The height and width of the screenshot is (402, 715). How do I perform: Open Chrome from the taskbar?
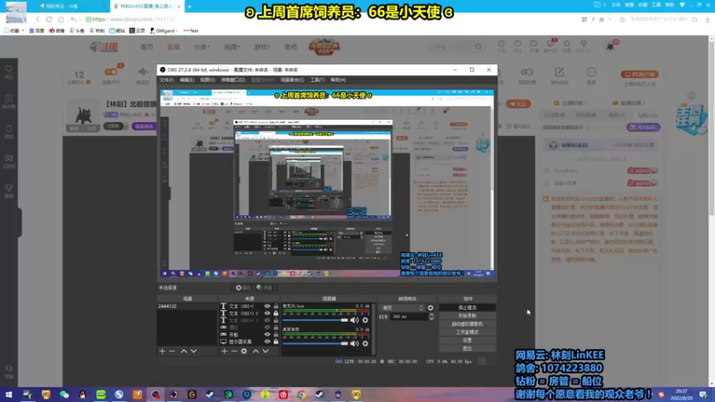point(301,395)
